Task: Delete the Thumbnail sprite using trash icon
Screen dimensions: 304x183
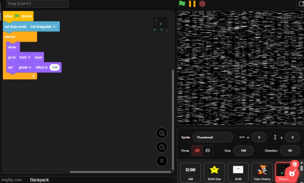Action: [x=294, y=165]
